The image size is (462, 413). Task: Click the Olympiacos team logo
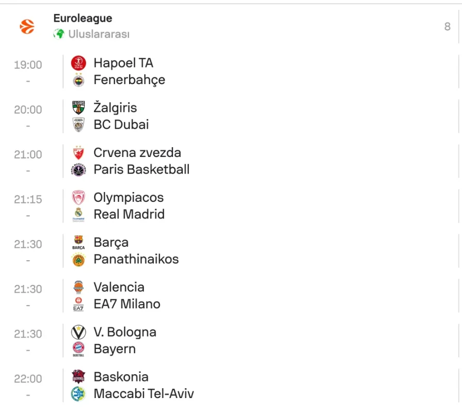click(78, 198)
